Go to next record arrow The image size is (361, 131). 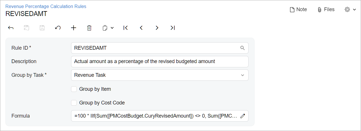tap(157, 28)
